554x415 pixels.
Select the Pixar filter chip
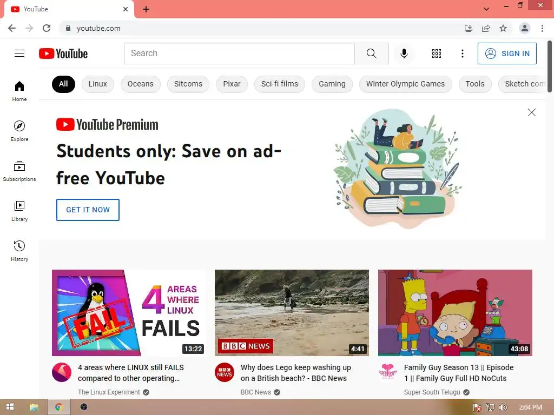point(232,84)
